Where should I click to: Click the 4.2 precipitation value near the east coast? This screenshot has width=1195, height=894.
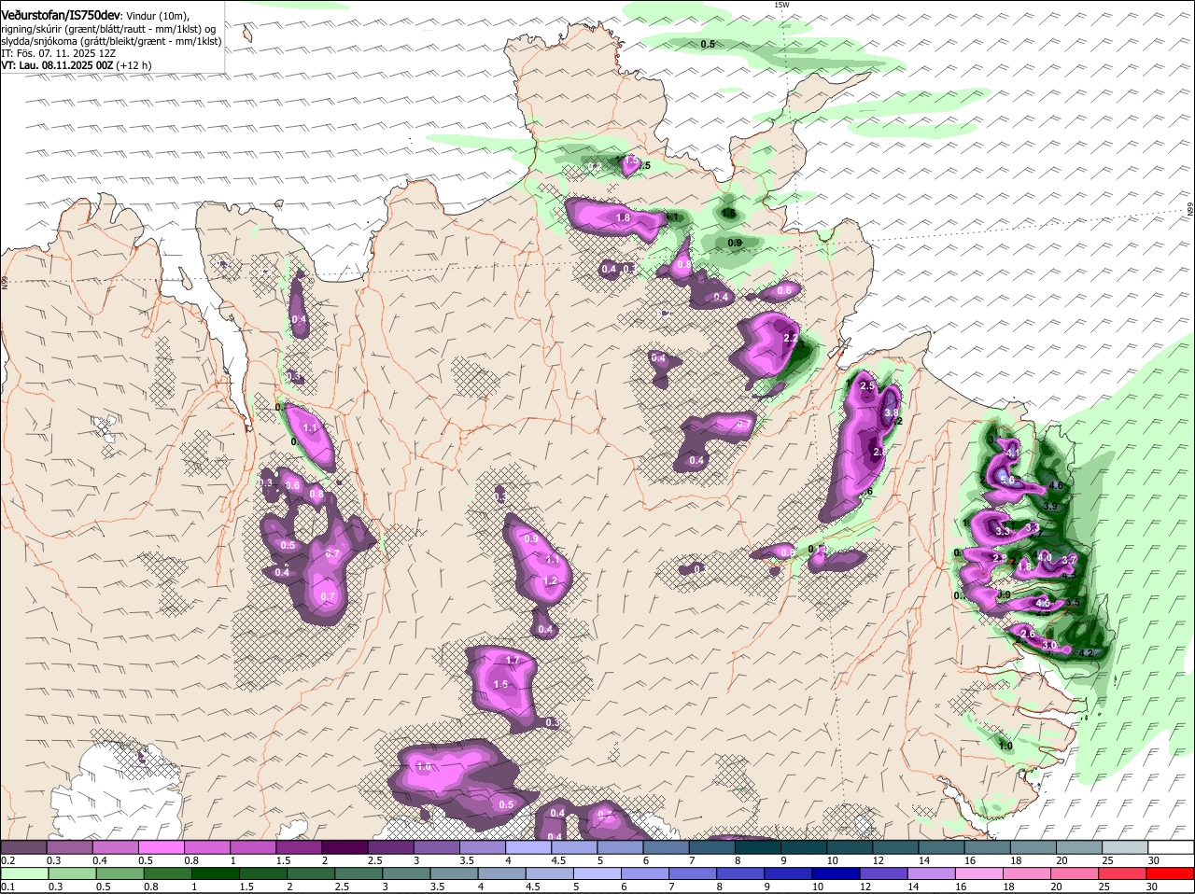tap(1086, 653)
